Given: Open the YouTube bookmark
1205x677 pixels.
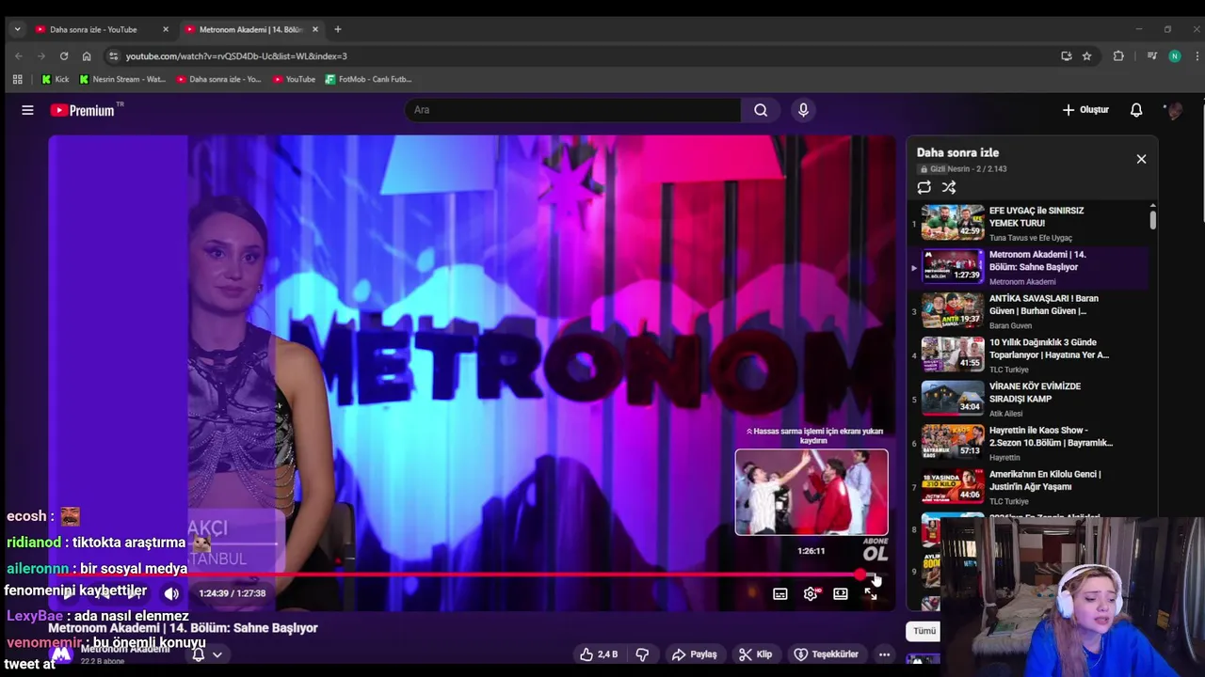Looking at the screenshot, I should click(294, 79).
